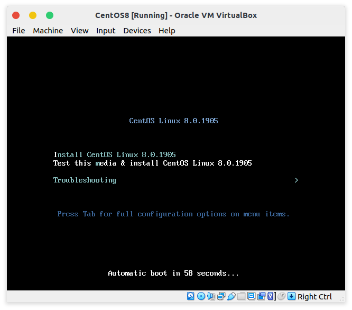Click the audio speaker status icon
This screenshot has height=310, width=352.
(x=211, y=296)
